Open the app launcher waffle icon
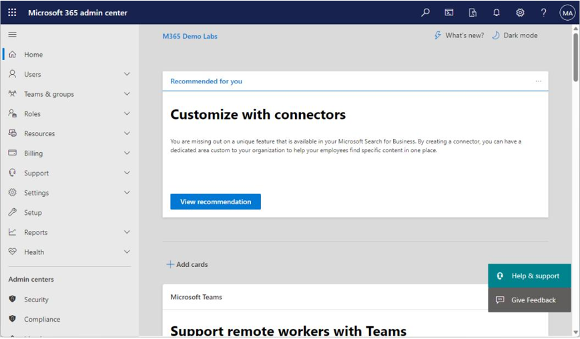 pos(12,13)
